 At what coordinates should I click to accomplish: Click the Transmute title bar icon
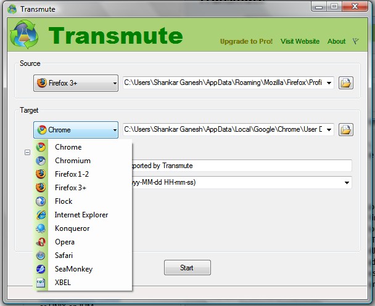pyautogui.click(x=12, y=9)
